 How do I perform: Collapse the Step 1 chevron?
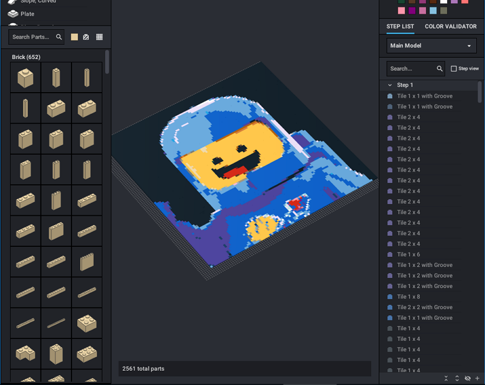(x=390, y=85)
